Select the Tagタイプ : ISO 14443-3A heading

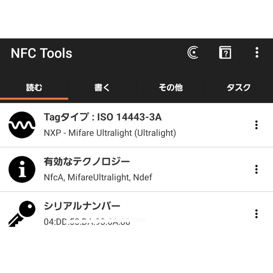103,117
